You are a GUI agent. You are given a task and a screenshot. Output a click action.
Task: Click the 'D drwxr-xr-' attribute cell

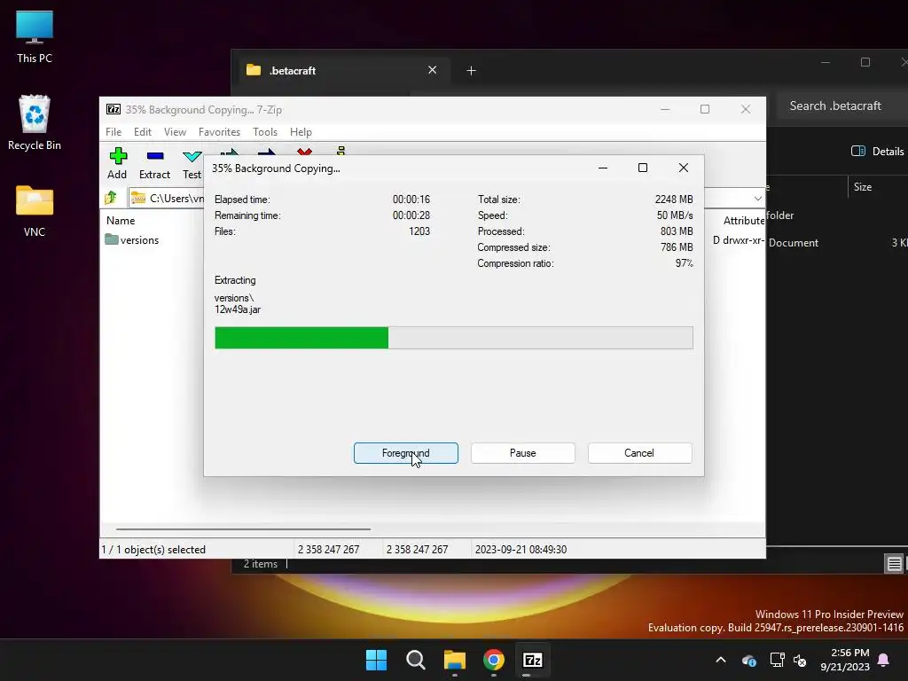pos(739,240)
